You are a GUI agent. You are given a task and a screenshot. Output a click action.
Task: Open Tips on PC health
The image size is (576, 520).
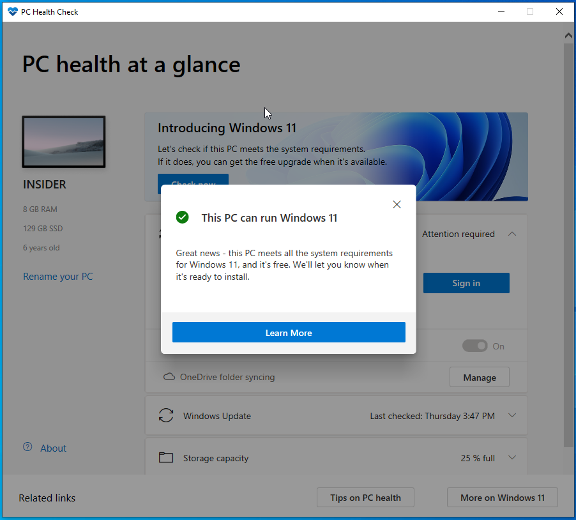click(x=365, y=498)
